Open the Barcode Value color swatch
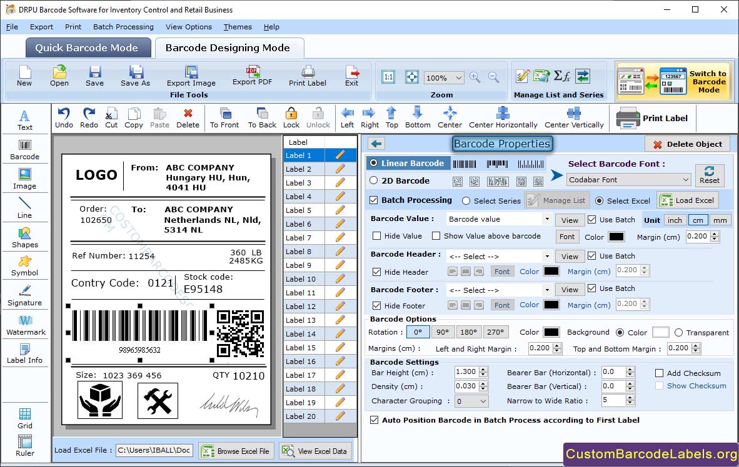Screen dimensions: 739x467 [x=616, y=237]
